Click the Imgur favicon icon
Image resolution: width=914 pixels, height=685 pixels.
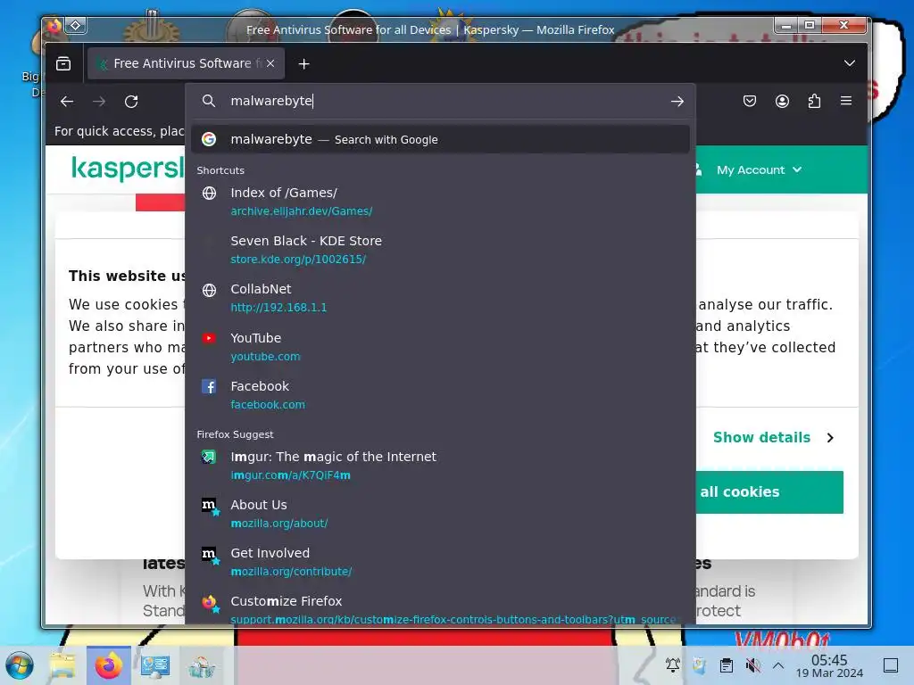tap(209, 458)
